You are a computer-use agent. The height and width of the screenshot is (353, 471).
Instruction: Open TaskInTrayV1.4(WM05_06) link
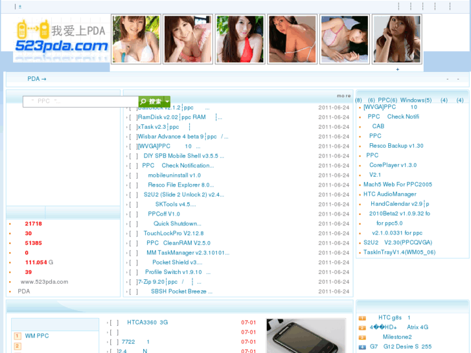click(x=400, y=252)
